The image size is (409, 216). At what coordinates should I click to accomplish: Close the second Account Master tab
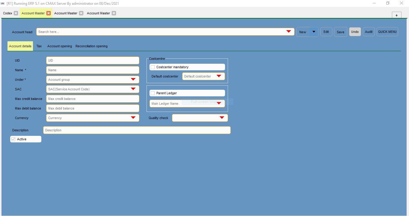point(81,13)
